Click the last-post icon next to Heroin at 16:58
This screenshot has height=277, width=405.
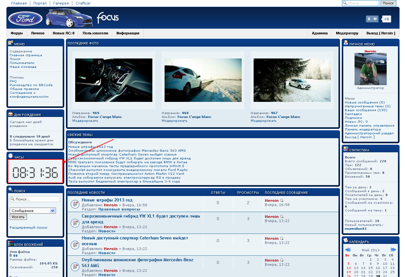[x=282, y=201]
